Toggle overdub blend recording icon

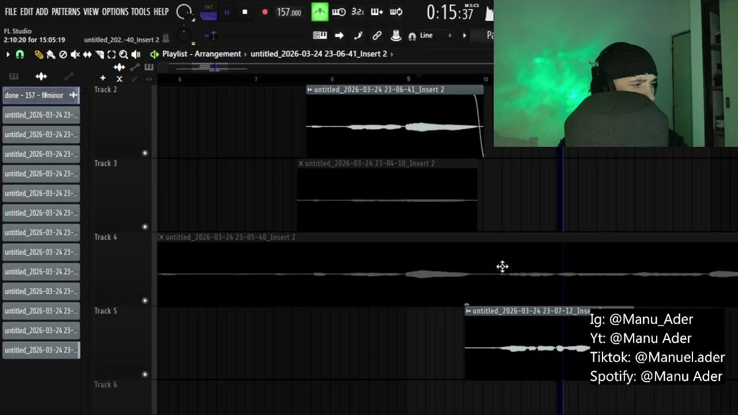click(x=376, y=12)
